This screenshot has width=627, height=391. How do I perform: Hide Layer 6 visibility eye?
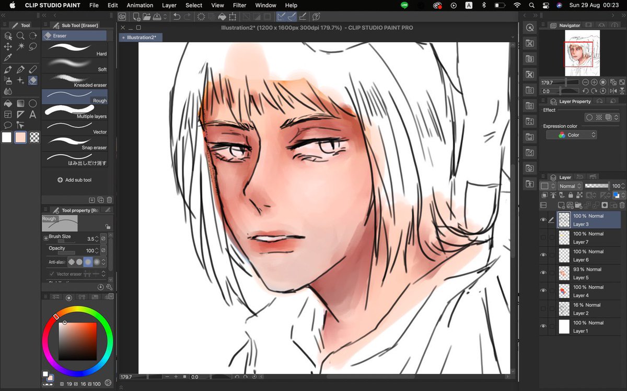click(543, 255)
